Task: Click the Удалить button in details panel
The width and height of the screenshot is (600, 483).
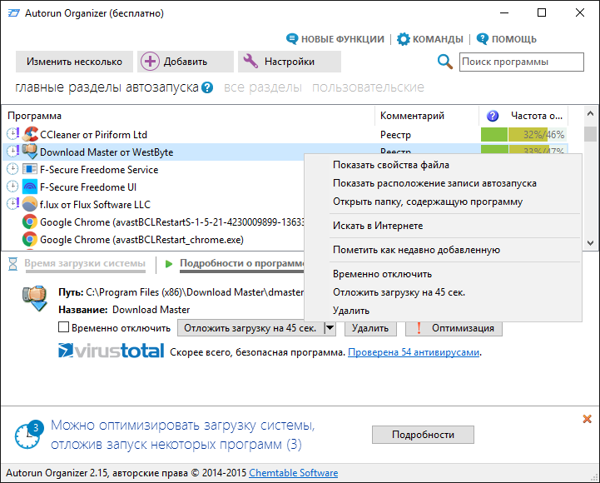Action: point(370,328)
